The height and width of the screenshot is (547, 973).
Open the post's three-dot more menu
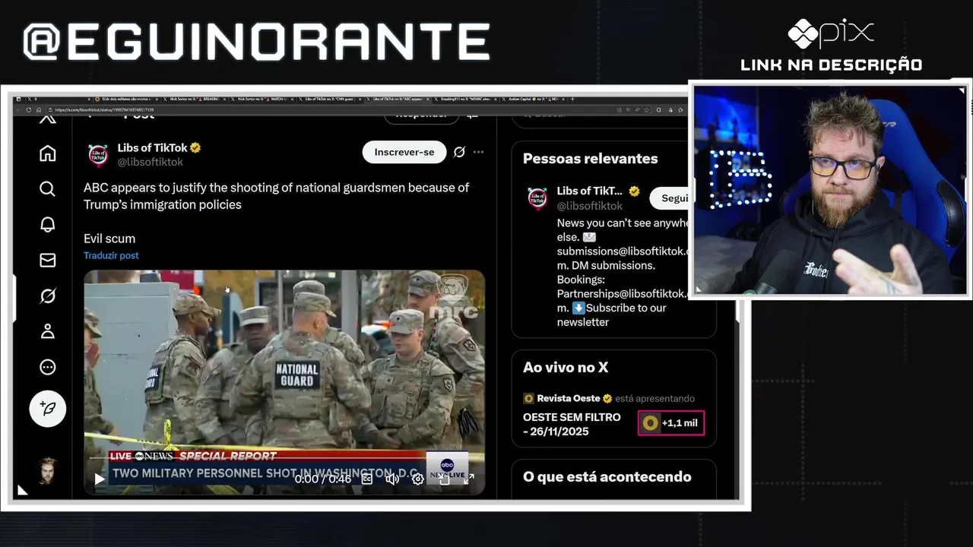(x=478, y=152)
